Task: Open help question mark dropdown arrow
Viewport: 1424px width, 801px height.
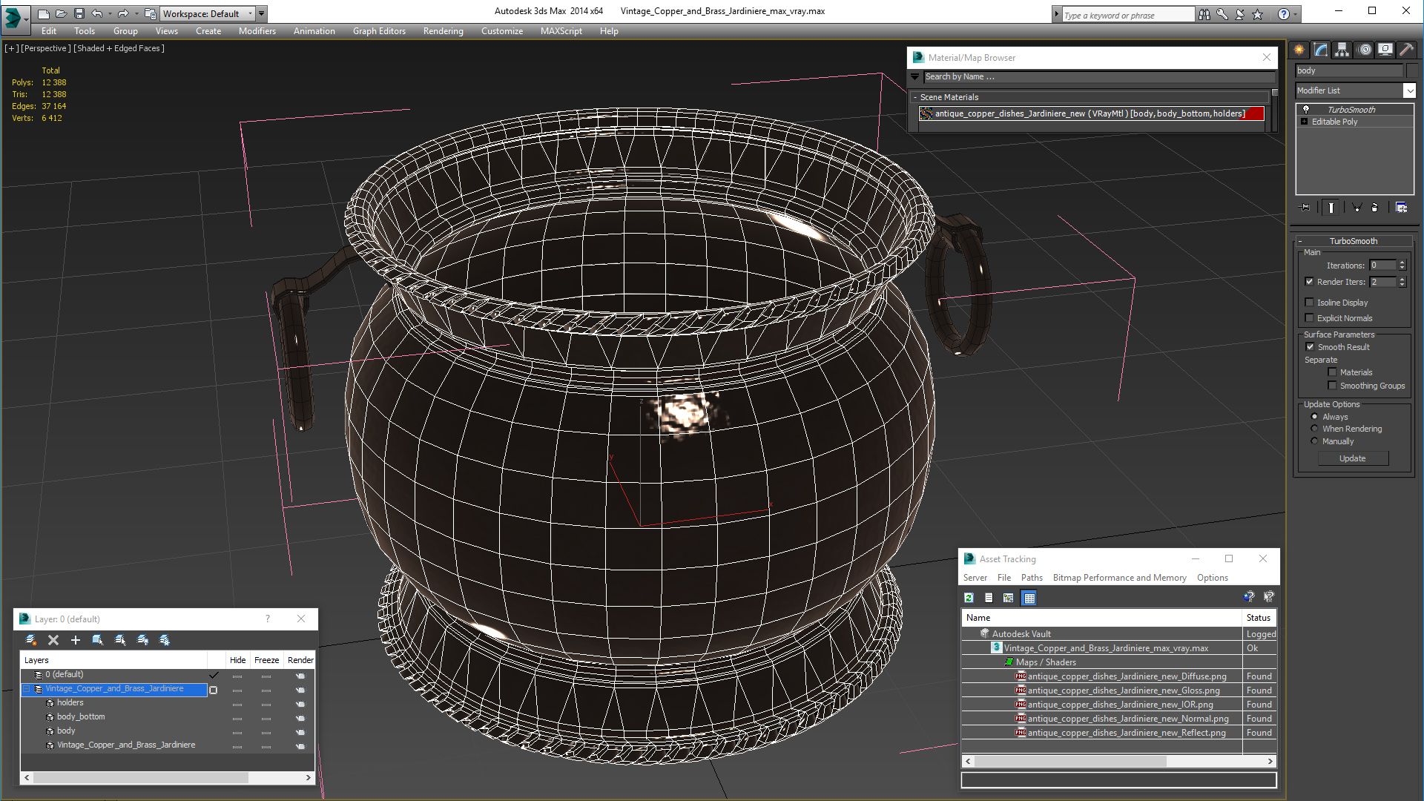Action: (1296, 14)
